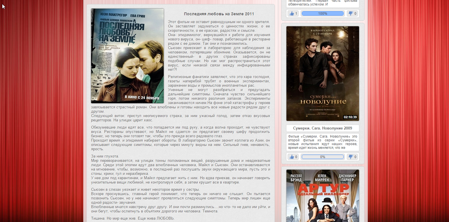The height and width of the screenshot is (222, 449).
Task: Click the 100% rating bar
Action: pyautogui.click(x=322, y=14)
